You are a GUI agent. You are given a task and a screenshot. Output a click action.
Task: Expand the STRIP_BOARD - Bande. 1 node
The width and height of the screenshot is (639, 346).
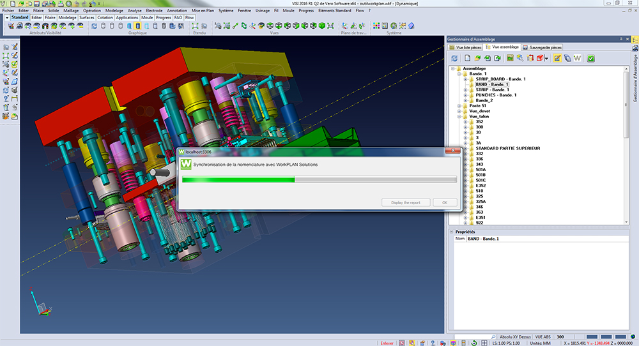[465, 79]
